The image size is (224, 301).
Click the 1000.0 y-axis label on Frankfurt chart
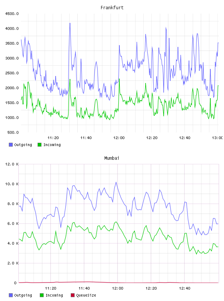(12, 118)
